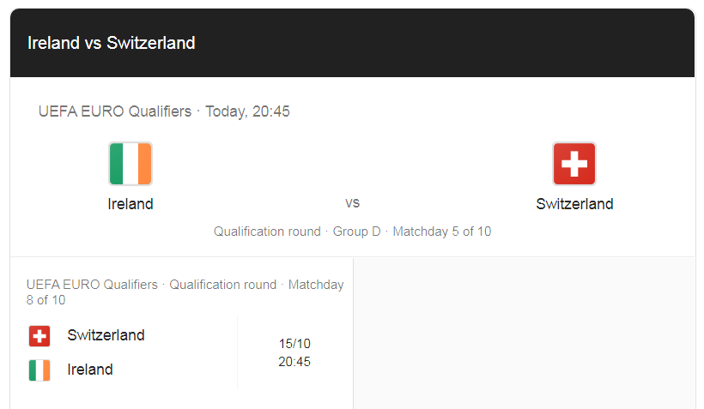
Task: Click the 15/10 fixture date
Action: 294,344
